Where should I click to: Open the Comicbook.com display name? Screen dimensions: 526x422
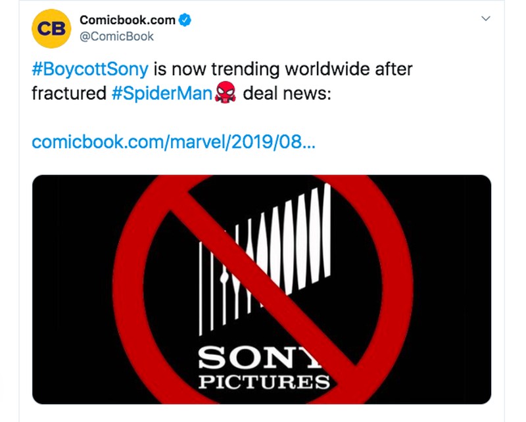128,20
